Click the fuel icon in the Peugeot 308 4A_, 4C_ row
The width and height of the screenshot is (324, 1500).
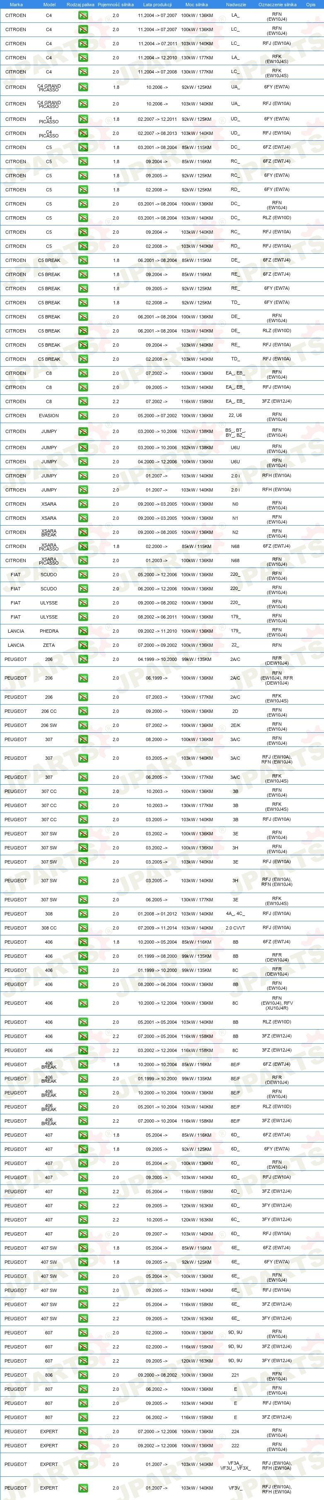point(83,914)
